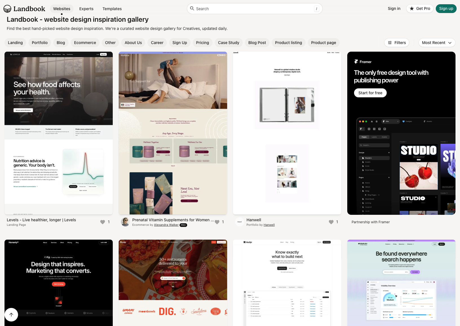
Task: Open the Humanly website thumbnail
Action: [59, 283]
